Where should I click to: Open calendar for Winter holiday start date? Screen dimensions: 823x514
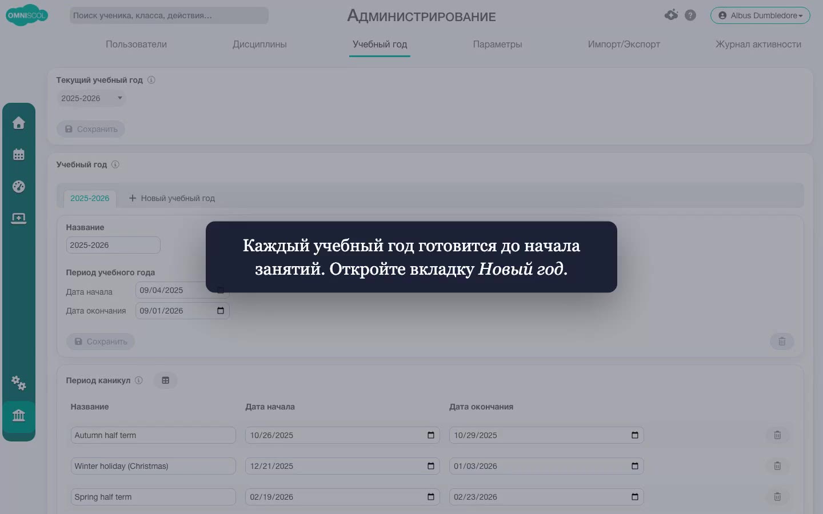click(431, 466)
